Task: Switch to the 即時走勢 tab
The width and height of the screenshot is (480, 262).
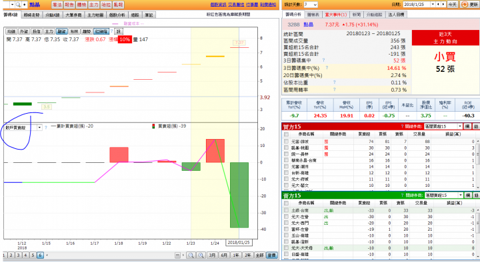Action: click(x=32, y=15)
